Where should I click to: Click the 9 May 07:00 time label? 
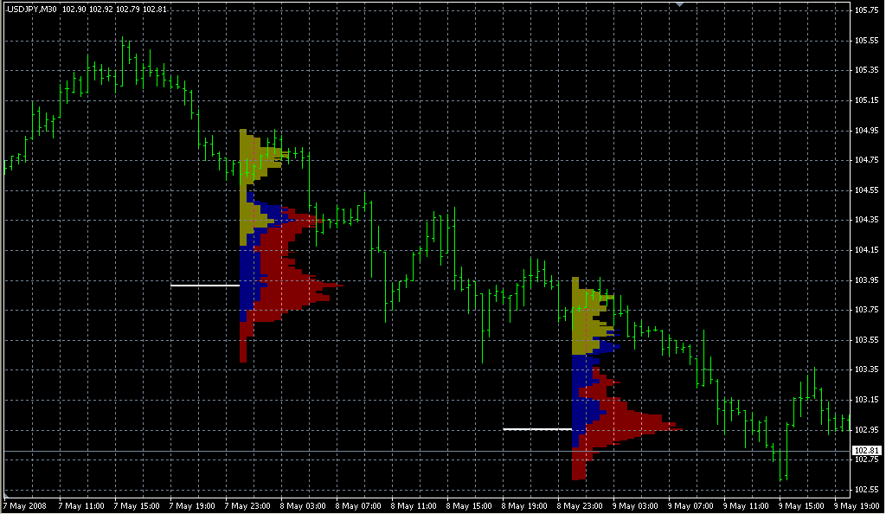[x=690, y=505]
